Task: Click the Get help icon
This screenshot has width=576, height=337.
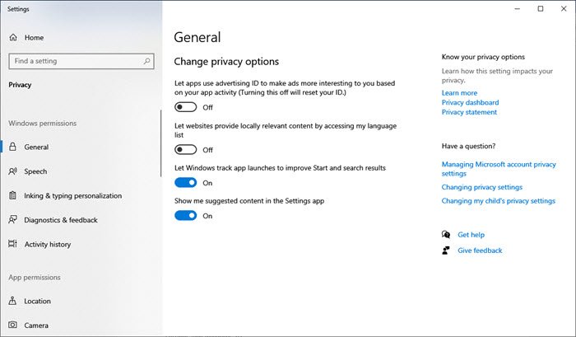Action: click(x=446, y=235)
